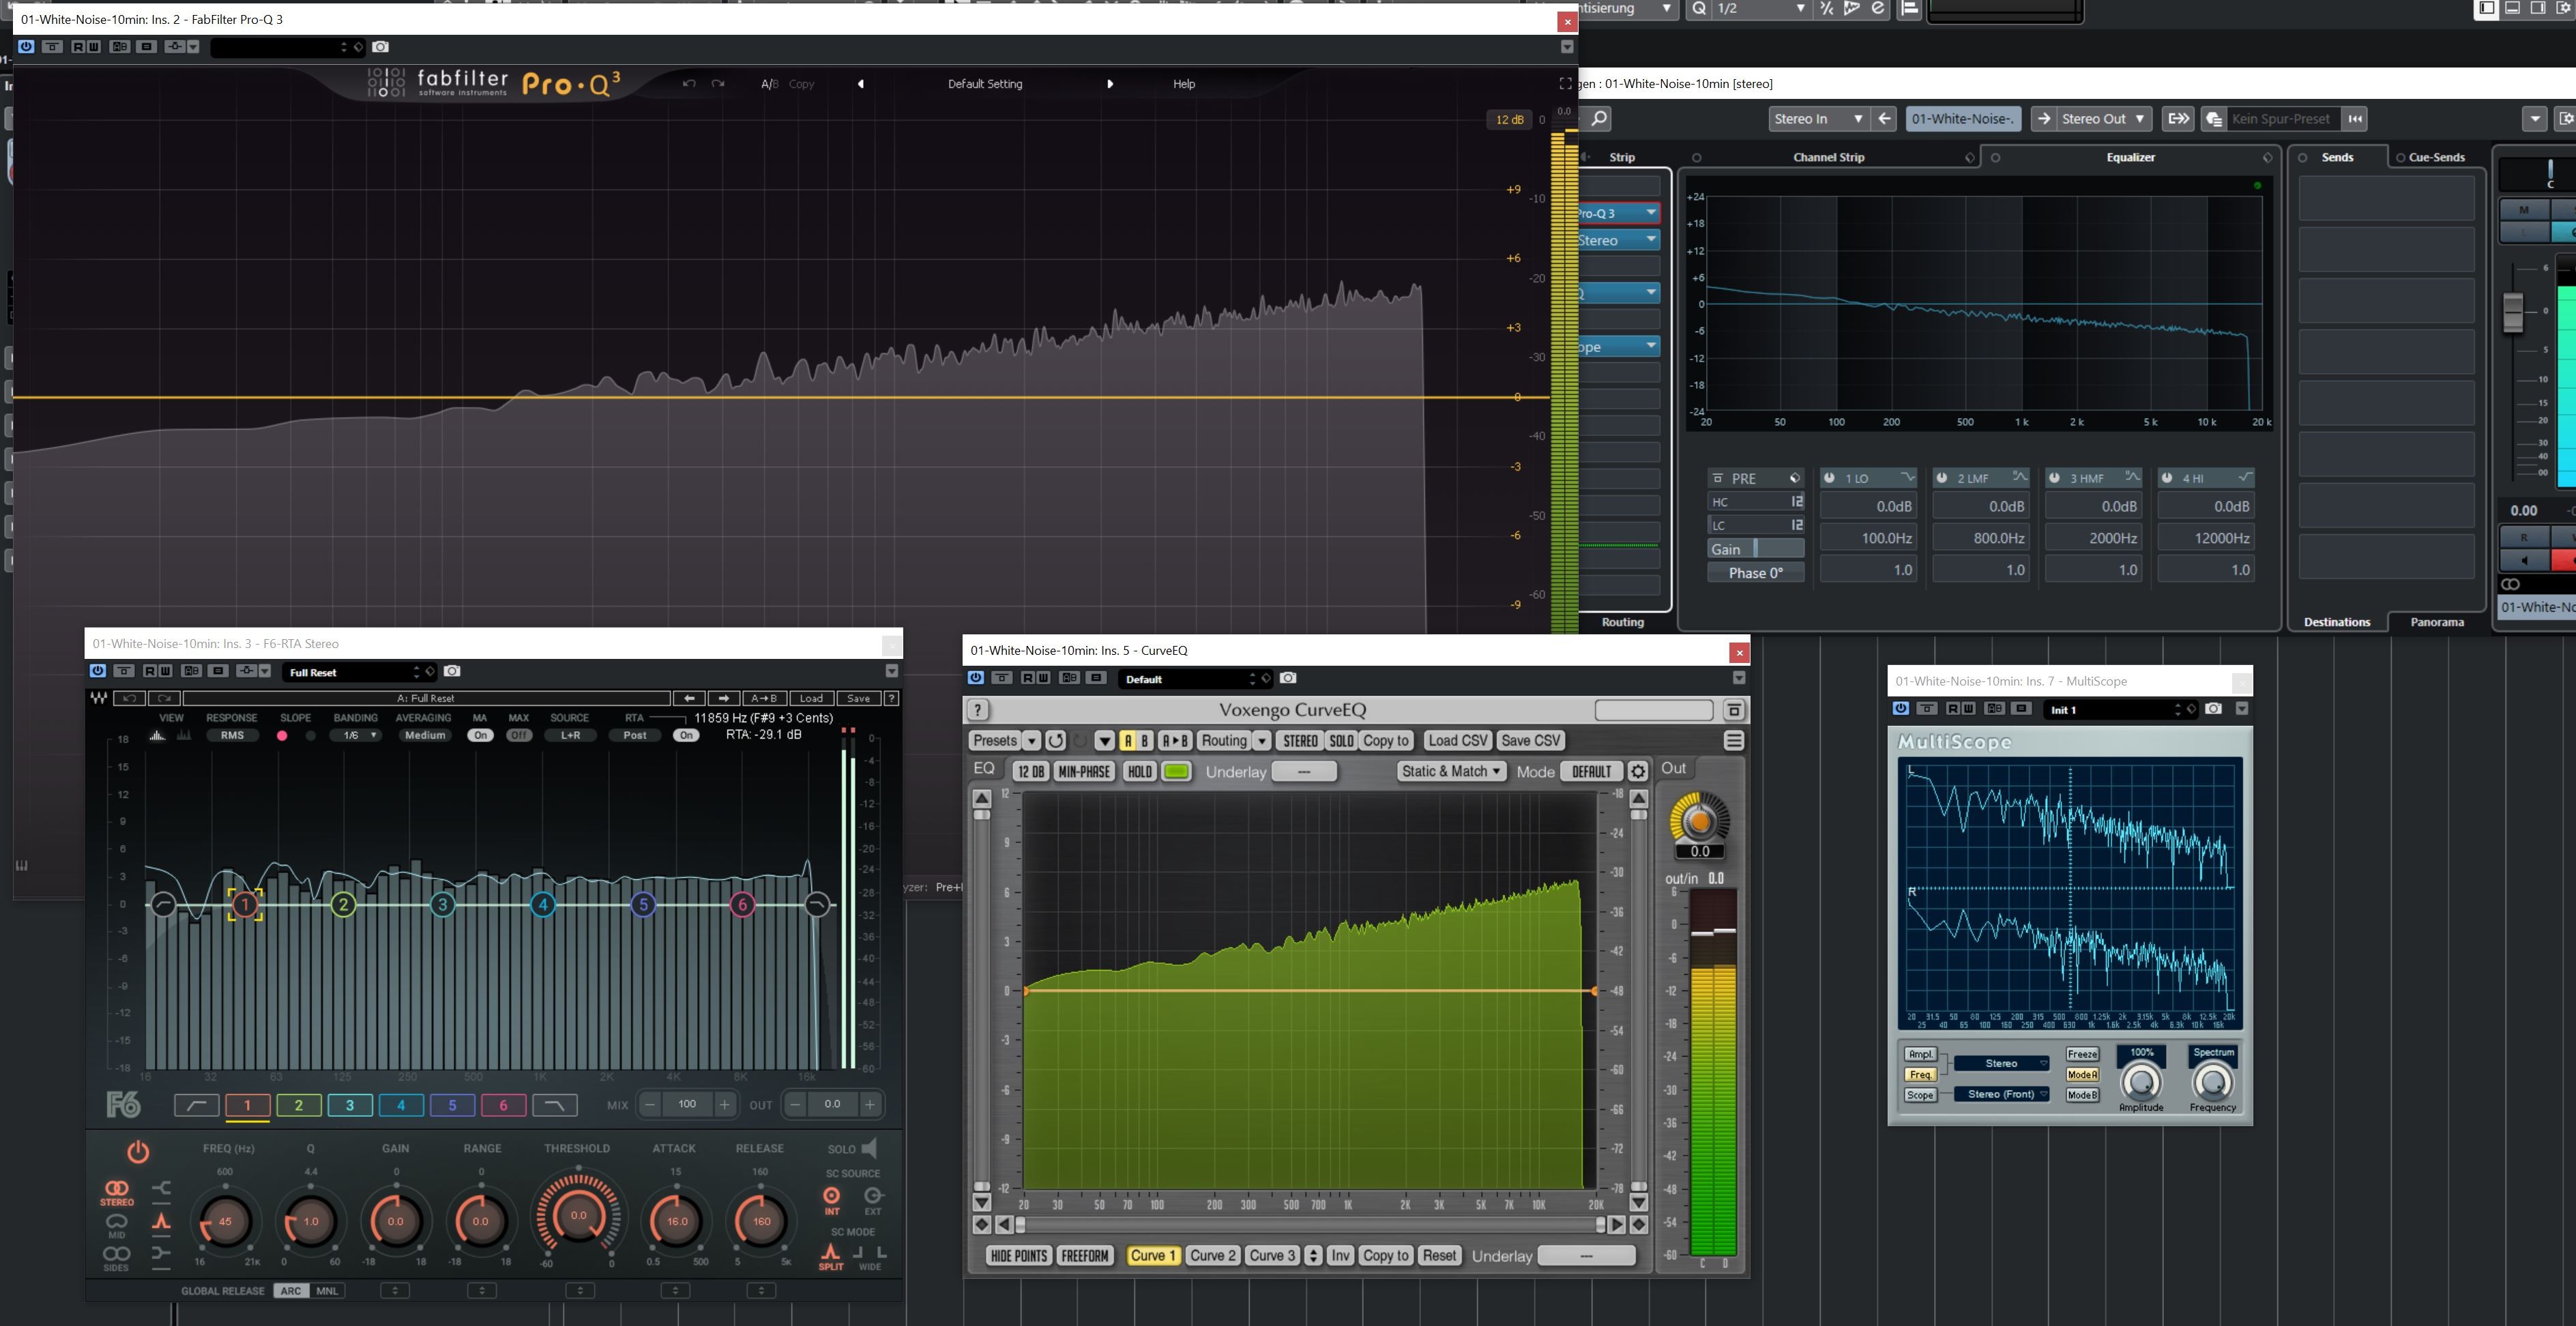The width and height of the screenshot is (2576, 1326).
Task: Toggle EQ band 1 LO power
Action: 1829,478
